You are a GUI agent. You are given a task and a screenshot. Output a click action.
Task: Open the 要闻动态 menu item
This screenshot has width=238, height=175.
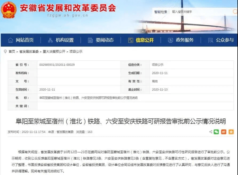(x=105, y=40)
